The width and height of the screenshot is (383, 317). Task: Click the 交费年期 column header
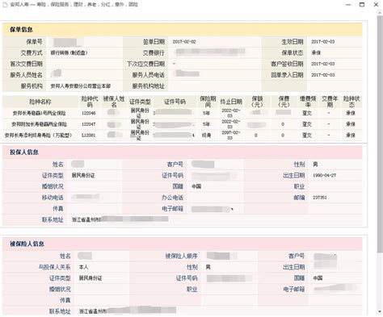330,102
